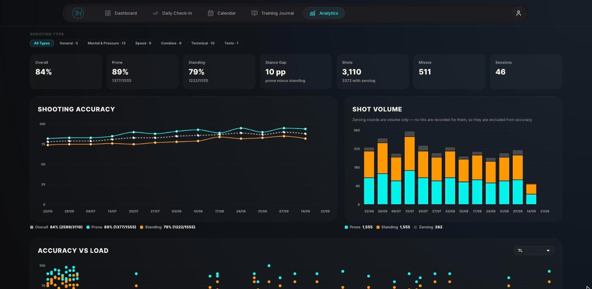The width and height of the screenshot is (592, 289).
Task: Toggle the Prone legend swatch in Shooting Accuracy
Action: click(x=88, y=227)
